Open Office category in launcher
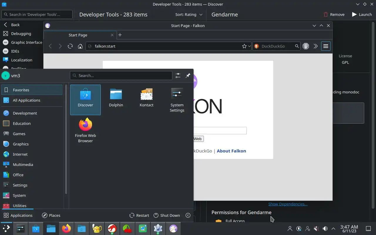This screenshot has width=376, height=235. pyautogui.click(x=32, y=175)
